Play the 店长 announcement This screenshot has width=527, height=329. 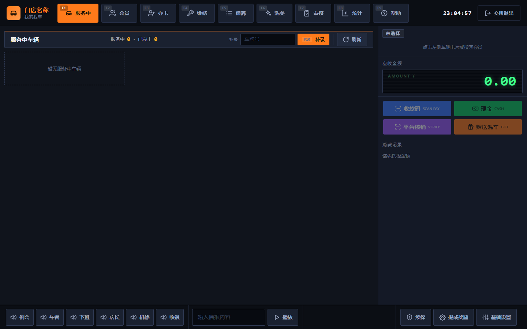pyautogui.click(x=110, y=317)
